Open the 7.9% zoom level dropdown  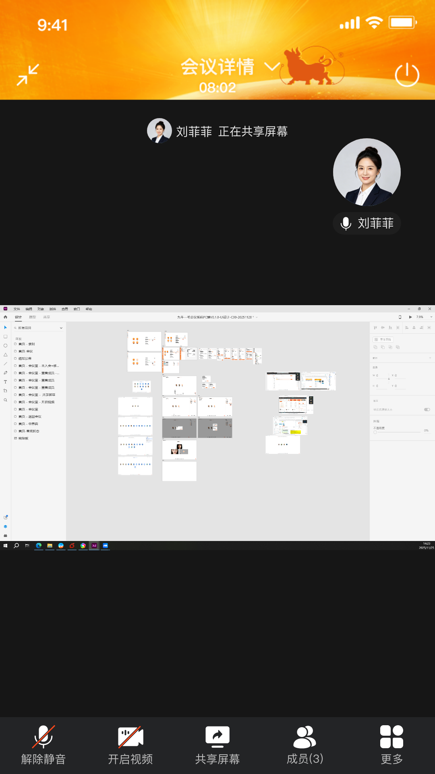431,317
